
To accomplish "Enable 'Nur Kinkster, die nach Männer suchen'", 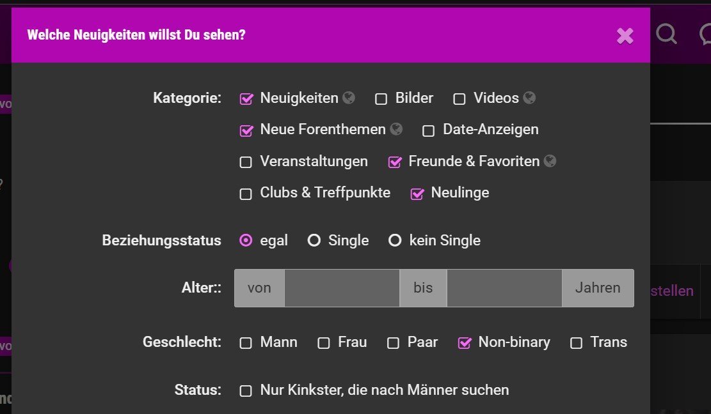I will point(246,391).
